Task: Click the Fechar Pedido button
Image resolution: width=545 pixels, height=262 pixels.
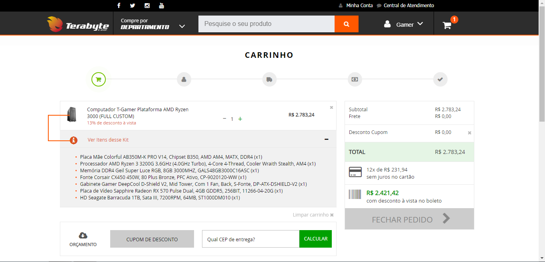Action: click(x=409, y=219)
